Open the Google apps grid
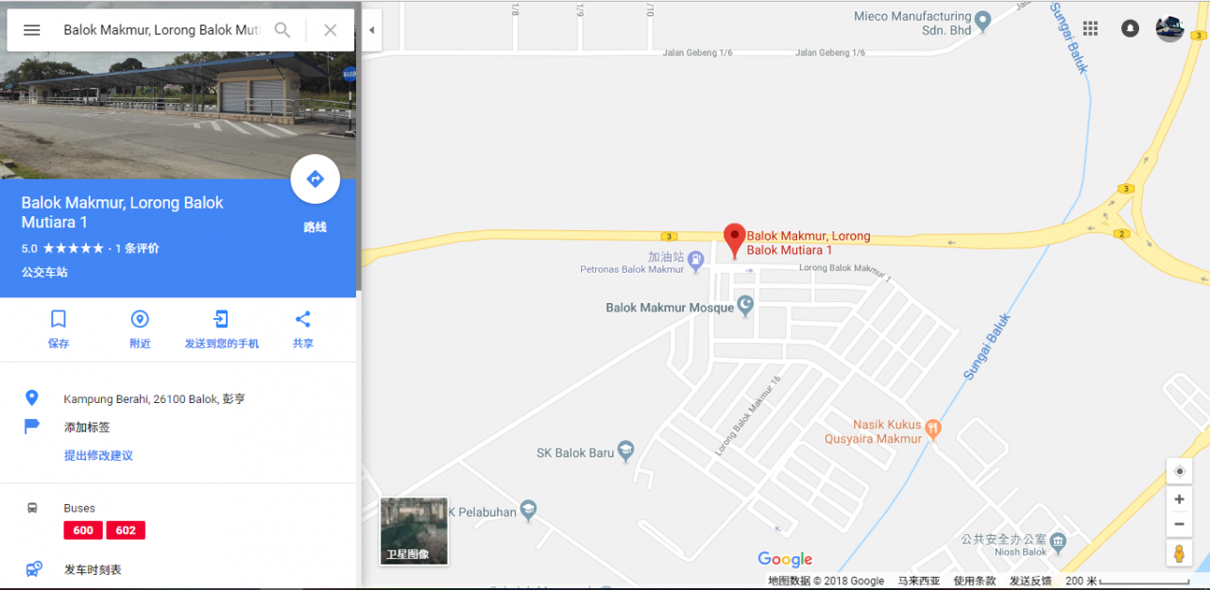 point(1091,29)
